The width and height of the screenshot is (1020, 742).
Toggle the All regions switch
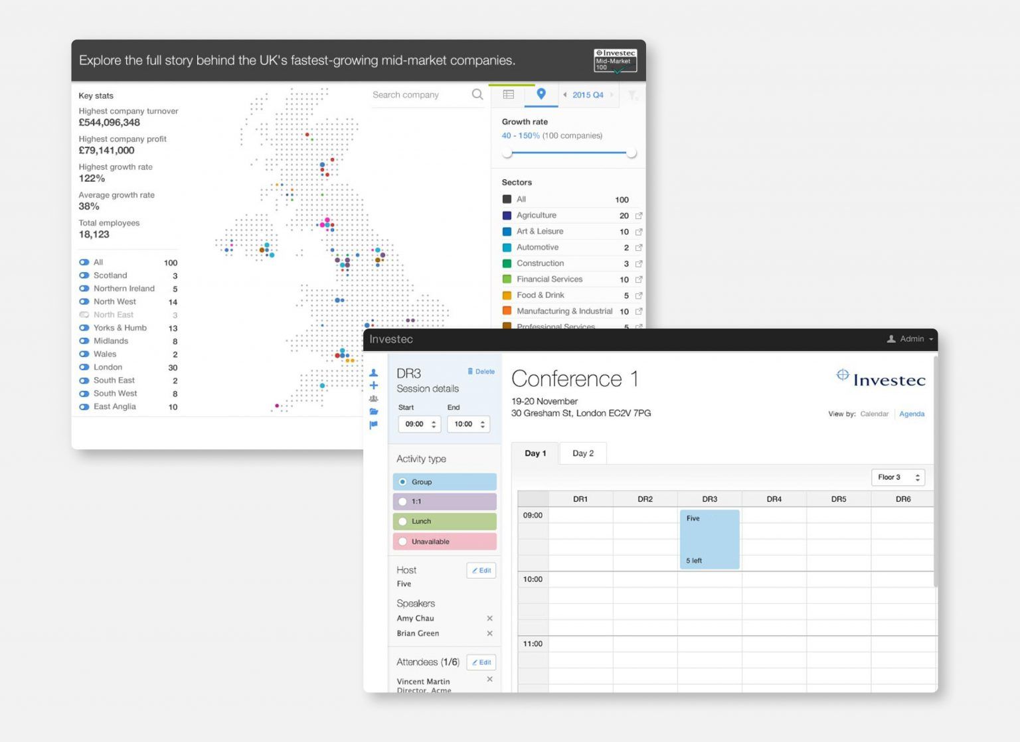coord(84,262)
